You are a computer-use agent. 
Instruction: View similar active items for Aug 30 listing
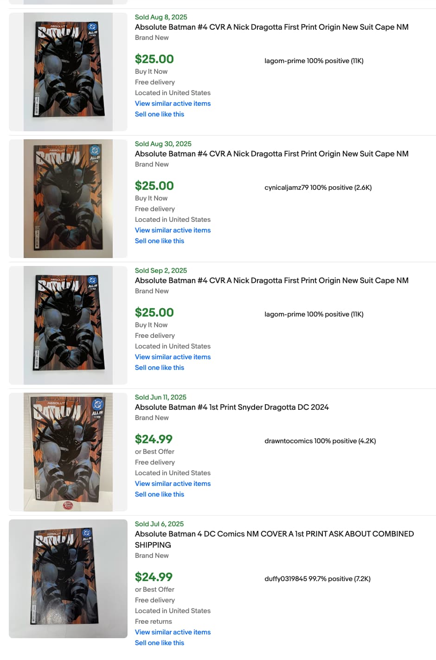[x=173, y=230]
